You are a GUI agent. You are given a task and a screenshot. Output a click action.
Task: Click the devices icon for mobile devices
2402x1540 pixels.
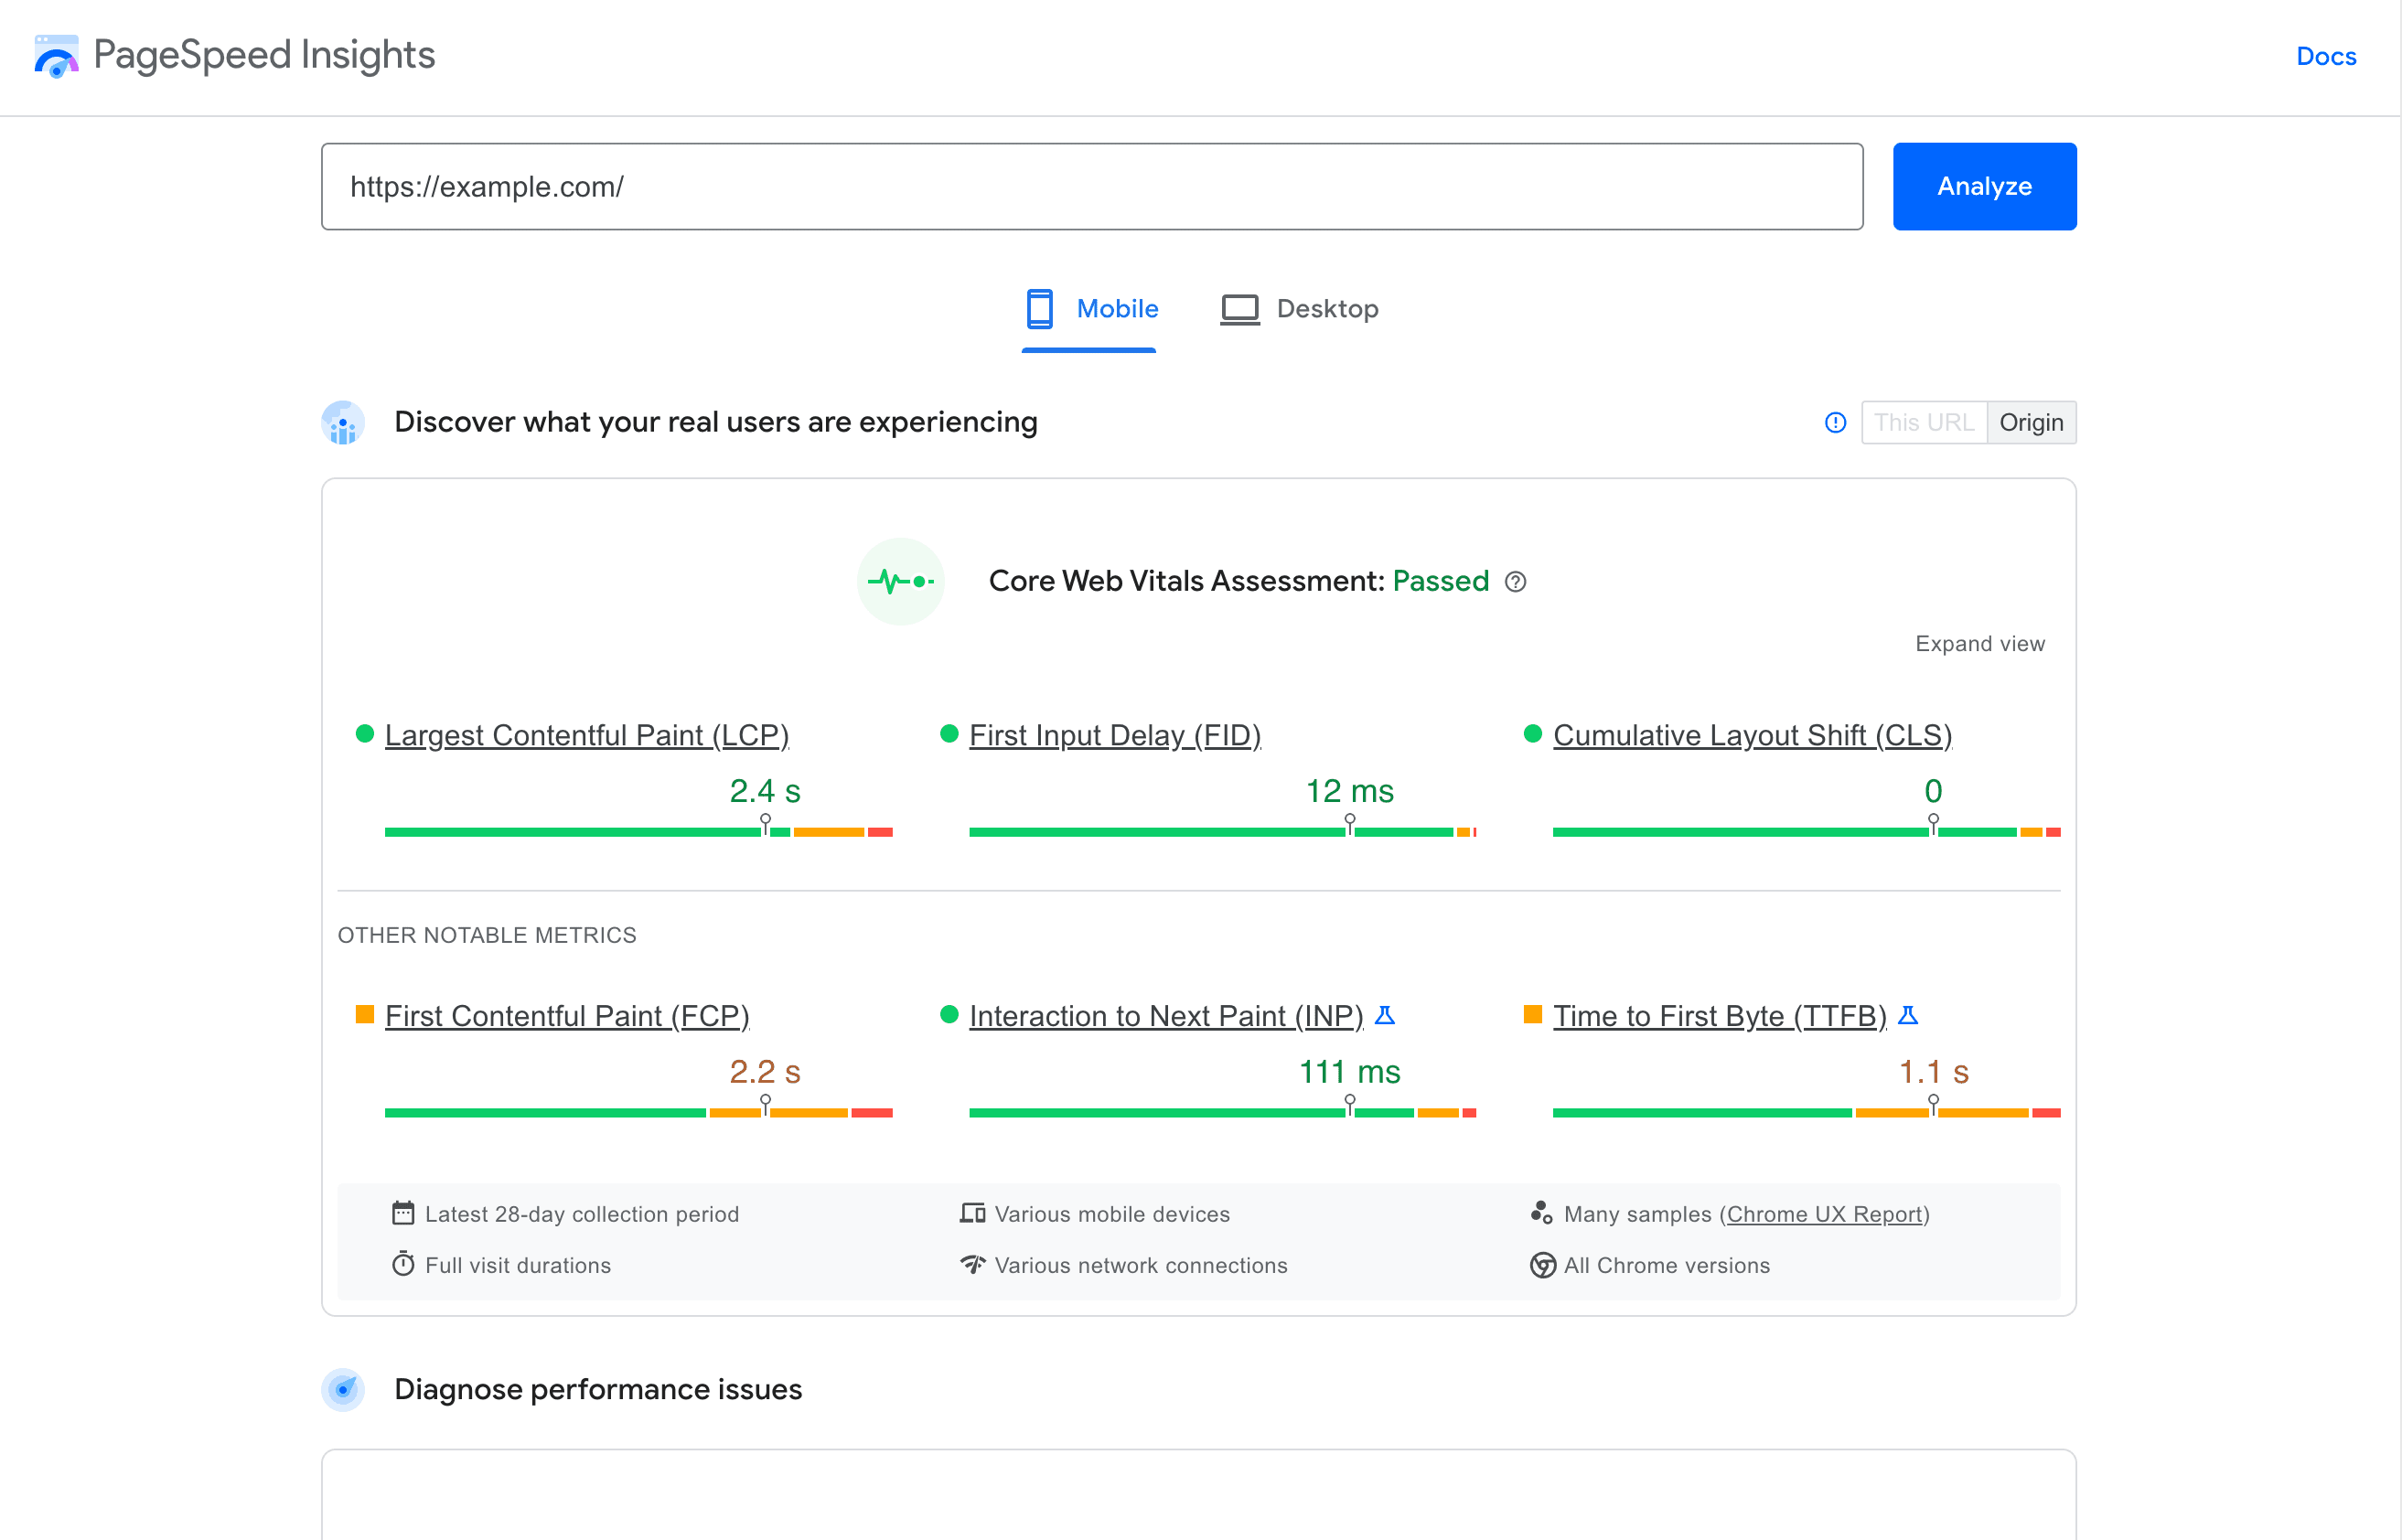click(972, 1213)
